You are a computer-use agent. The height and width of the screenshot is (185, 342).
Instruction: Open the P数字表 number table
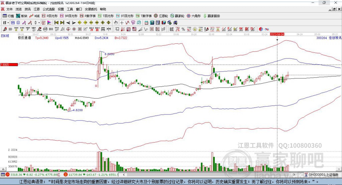[x=88, y=16]
